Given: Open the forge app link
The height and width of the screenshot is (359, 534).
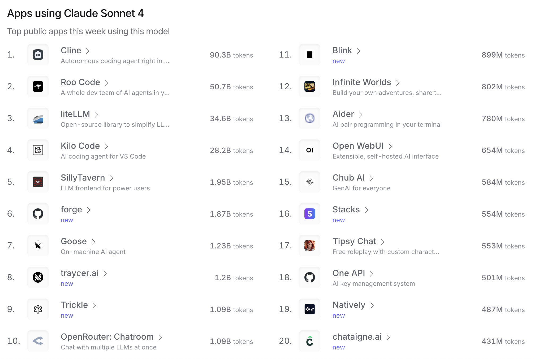Looking at the screenshot, I should (x=71, y=209).
